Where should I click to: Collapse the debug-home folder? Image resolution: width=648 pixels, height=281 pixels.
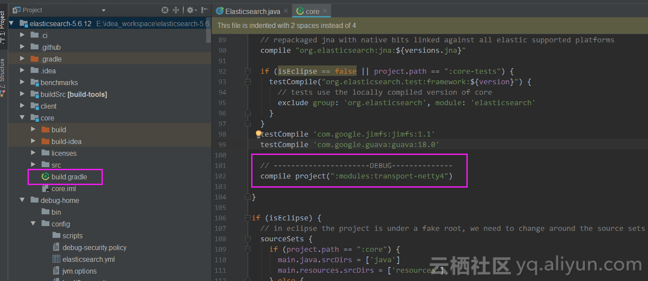click(x=22, y=200)
